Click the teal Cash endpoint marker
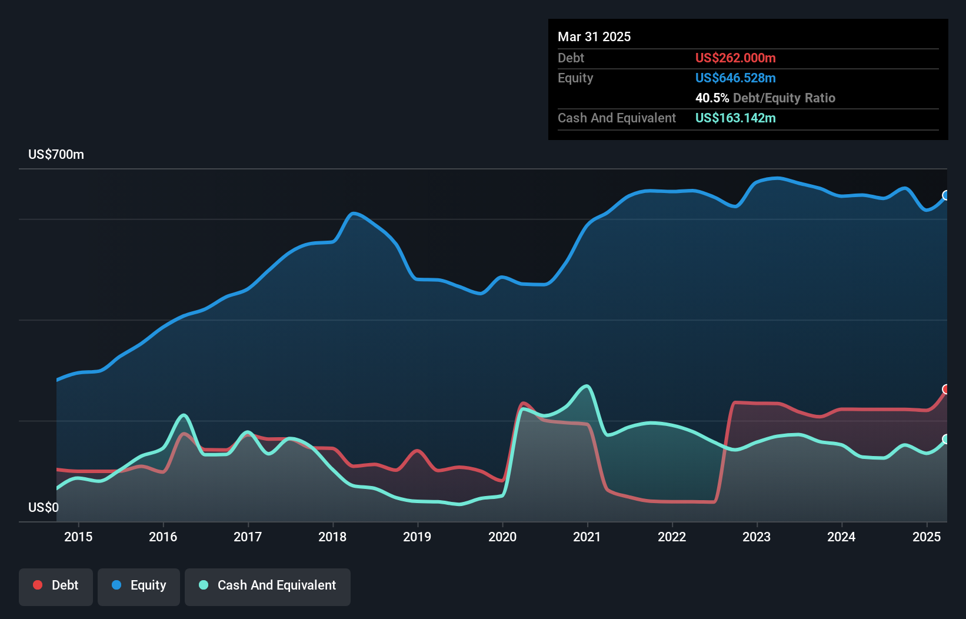Viewport: 966px width, 619px height. [x=946, y=439]
